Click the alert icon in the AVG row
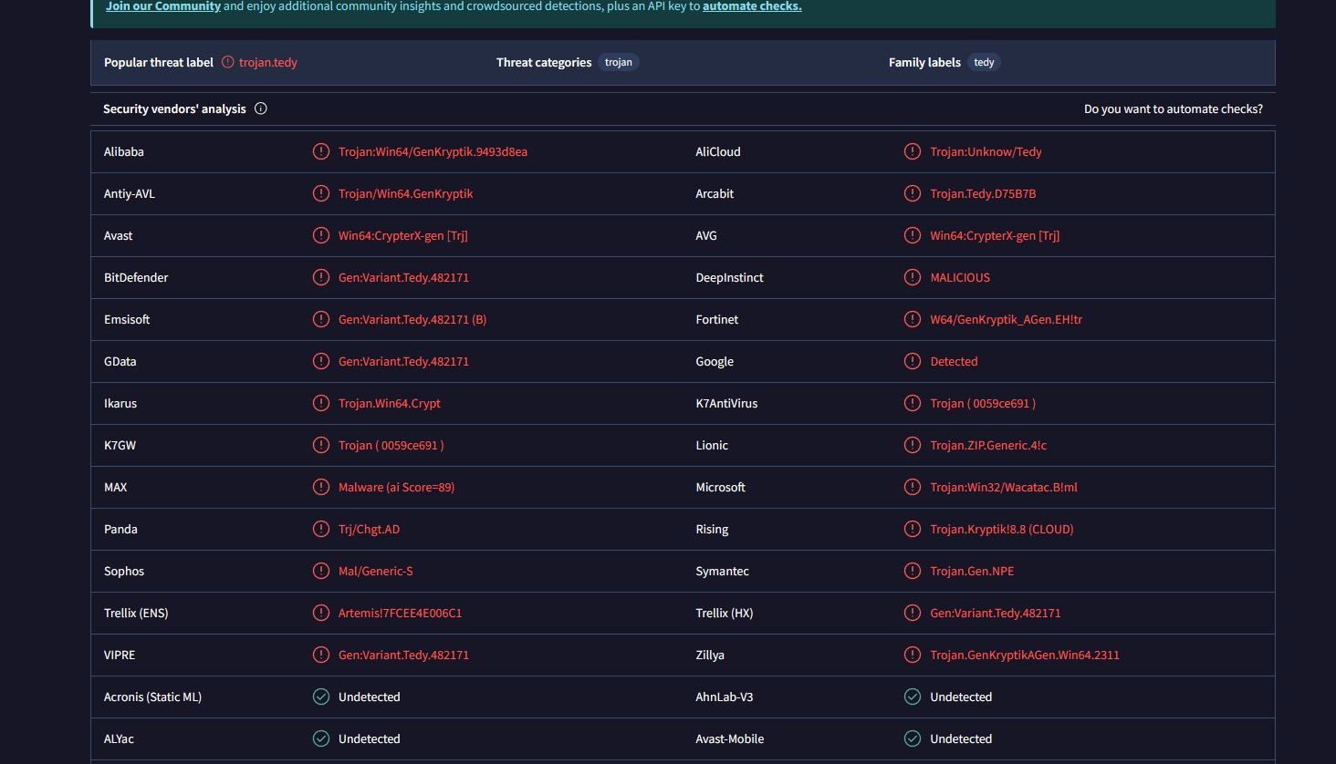1336x764 pixels. tap(913, 235)
